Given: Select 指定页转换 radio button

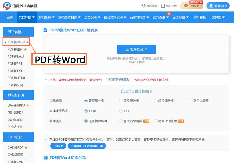Looking at the screenshot, I should click(x=191, y=101).
